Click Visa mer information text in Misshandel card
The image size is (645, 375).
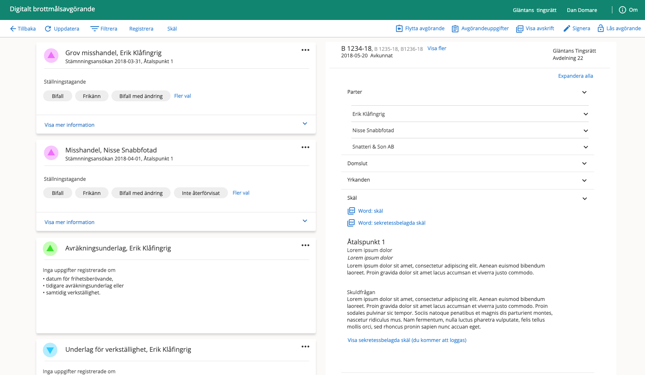[69, 222]
